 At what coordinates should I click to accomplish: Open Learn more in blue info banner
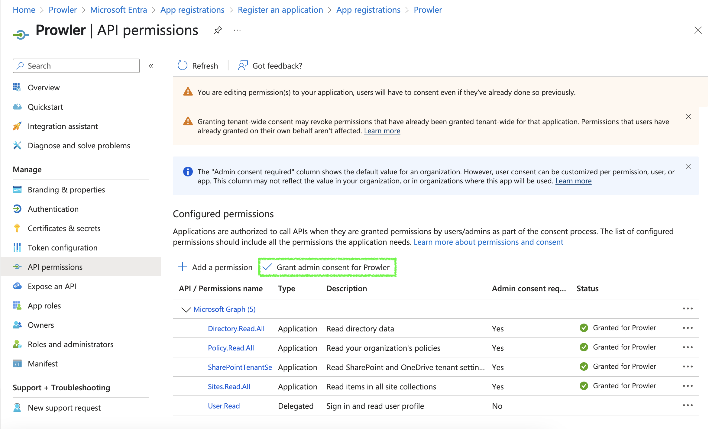pyautogui.click(x=573, y=181)
